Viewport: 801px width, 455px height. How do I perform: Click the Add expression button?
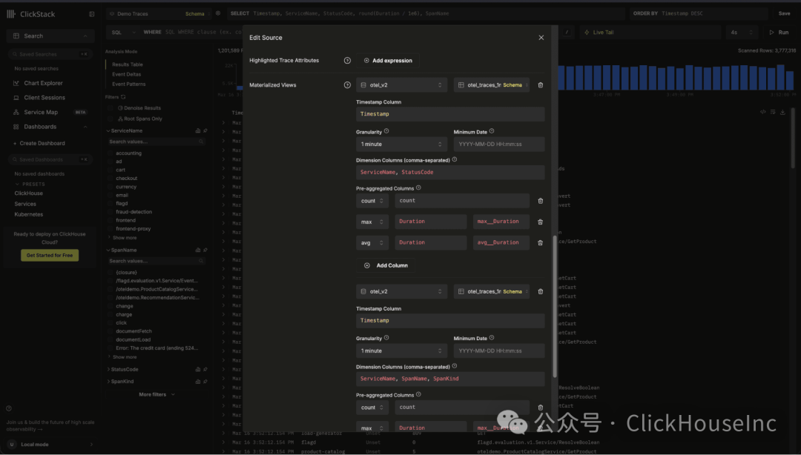tap(388, 61)
